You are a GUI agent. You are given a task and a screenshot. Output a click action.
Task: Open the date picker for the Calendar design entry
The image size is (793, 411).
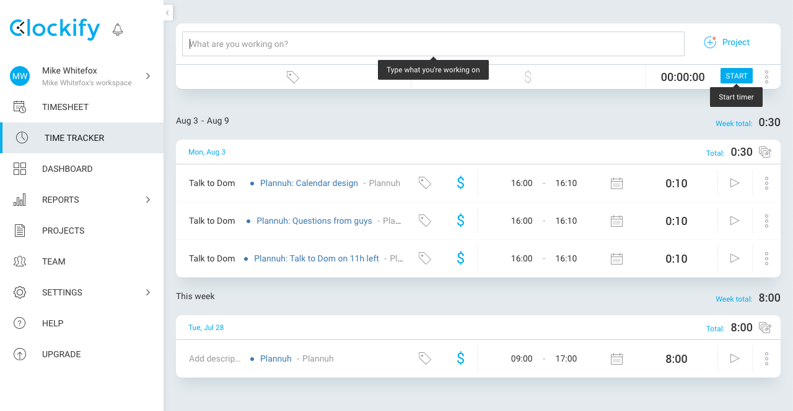pyautogui.click(x=616, y=183)
